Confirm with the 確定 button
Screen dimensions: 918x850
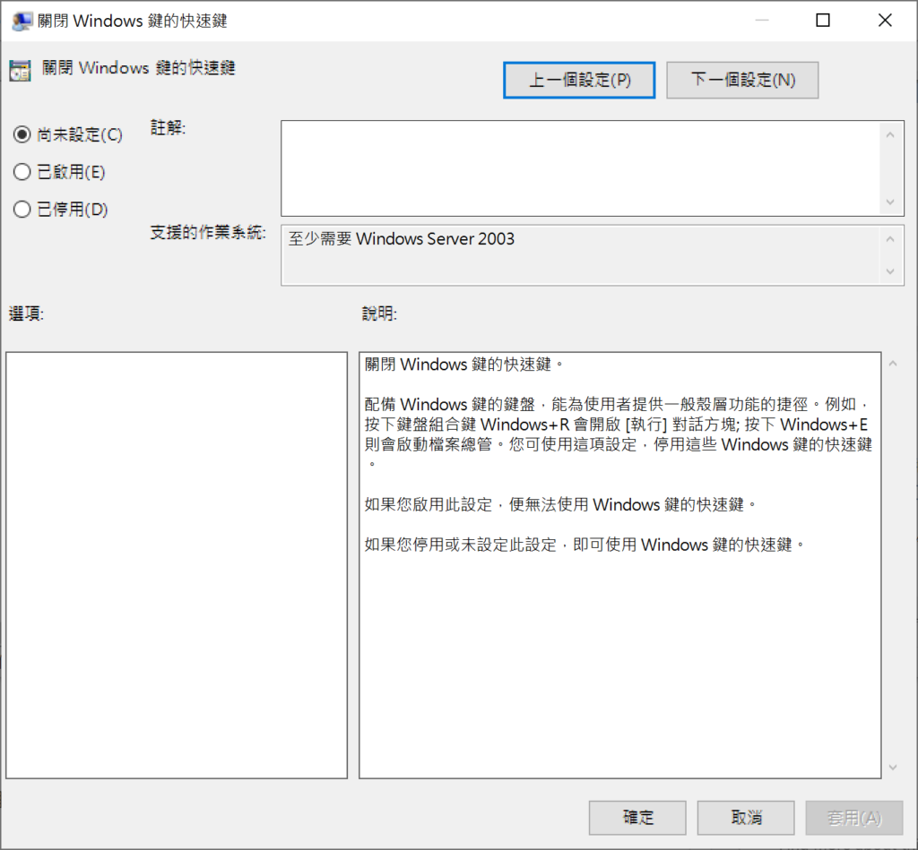click(x=637, y=817)
